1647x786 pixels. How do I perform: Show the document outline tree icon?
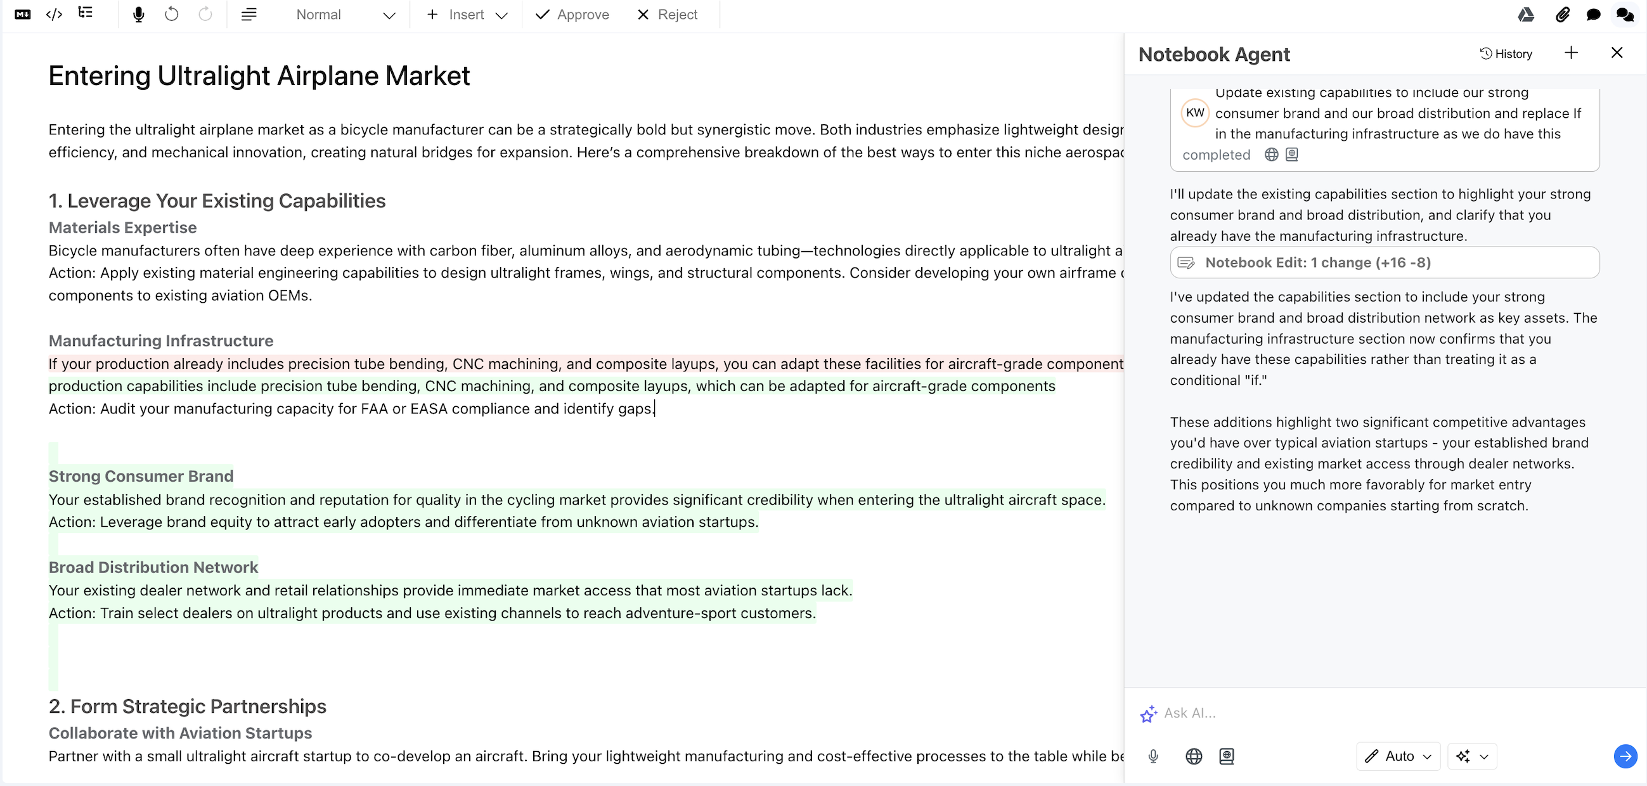[85, 13]
